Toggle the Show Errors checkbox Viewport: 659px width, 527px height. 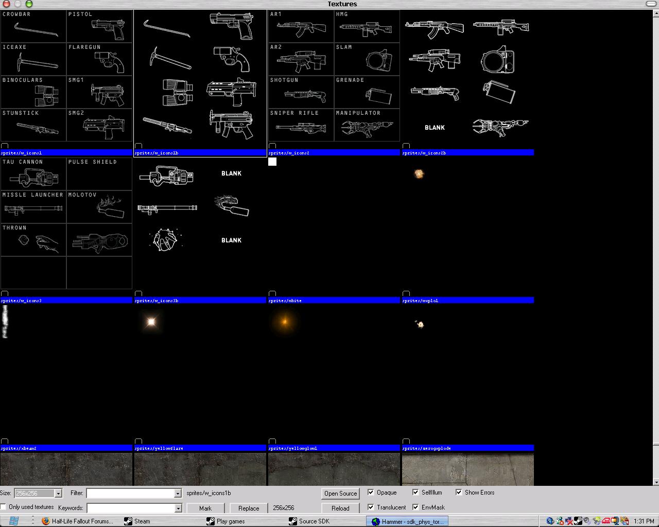459,493
